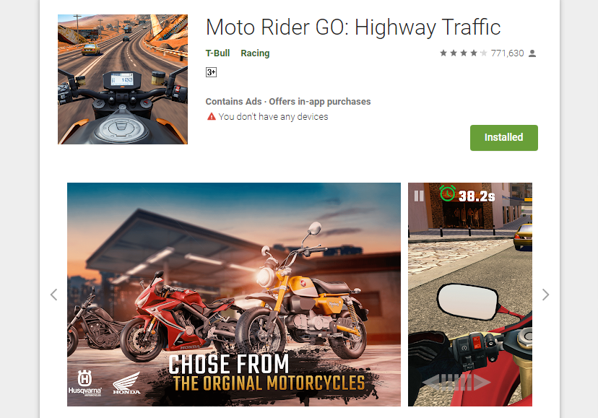Click the person icon beside ratings
The height and width of the screenshot is (418, 598).
pos(532,53)
